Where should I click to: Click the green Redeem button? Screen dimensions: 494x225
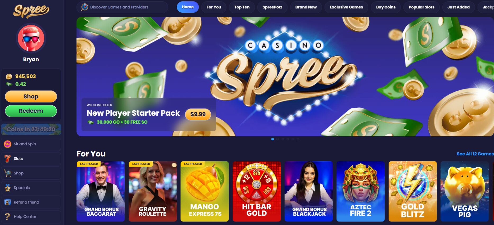(x=31, y=111)
